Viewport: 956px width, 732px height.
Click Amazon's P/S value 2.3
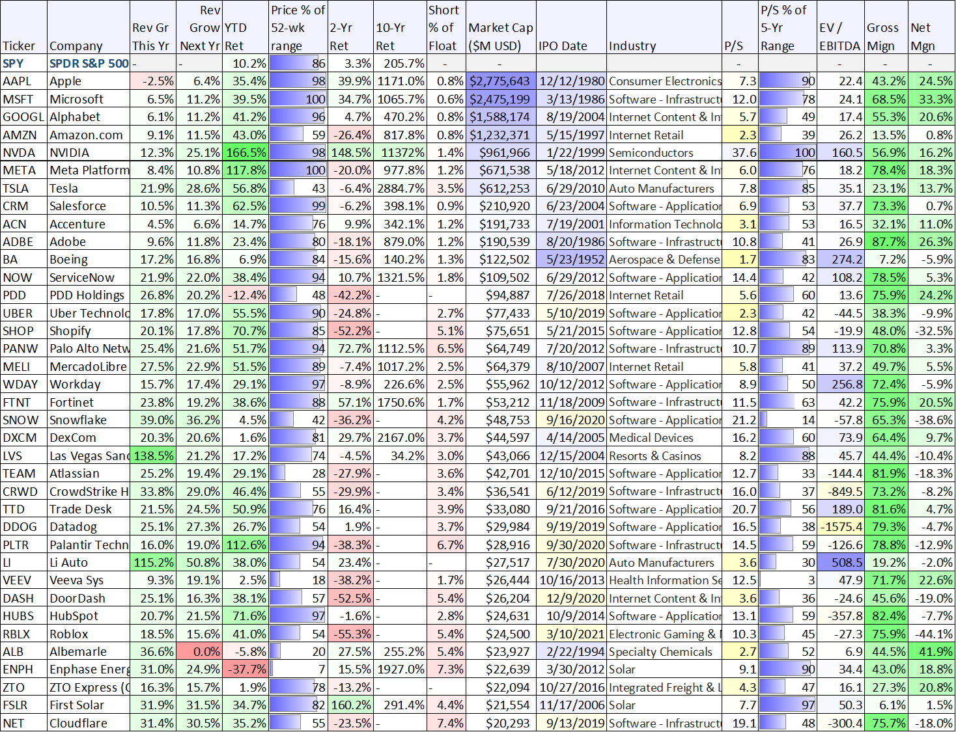740,135
